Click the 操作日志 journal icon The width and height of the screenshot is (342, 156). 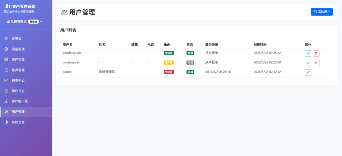point(6,91)
